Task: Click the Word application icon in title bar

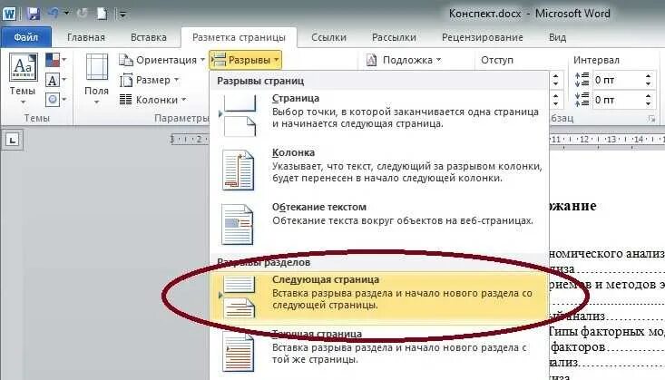Action: point(9,13)
